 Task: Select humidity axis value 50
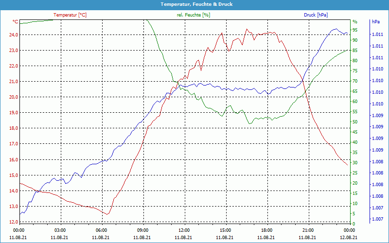(x=355, y=122)
